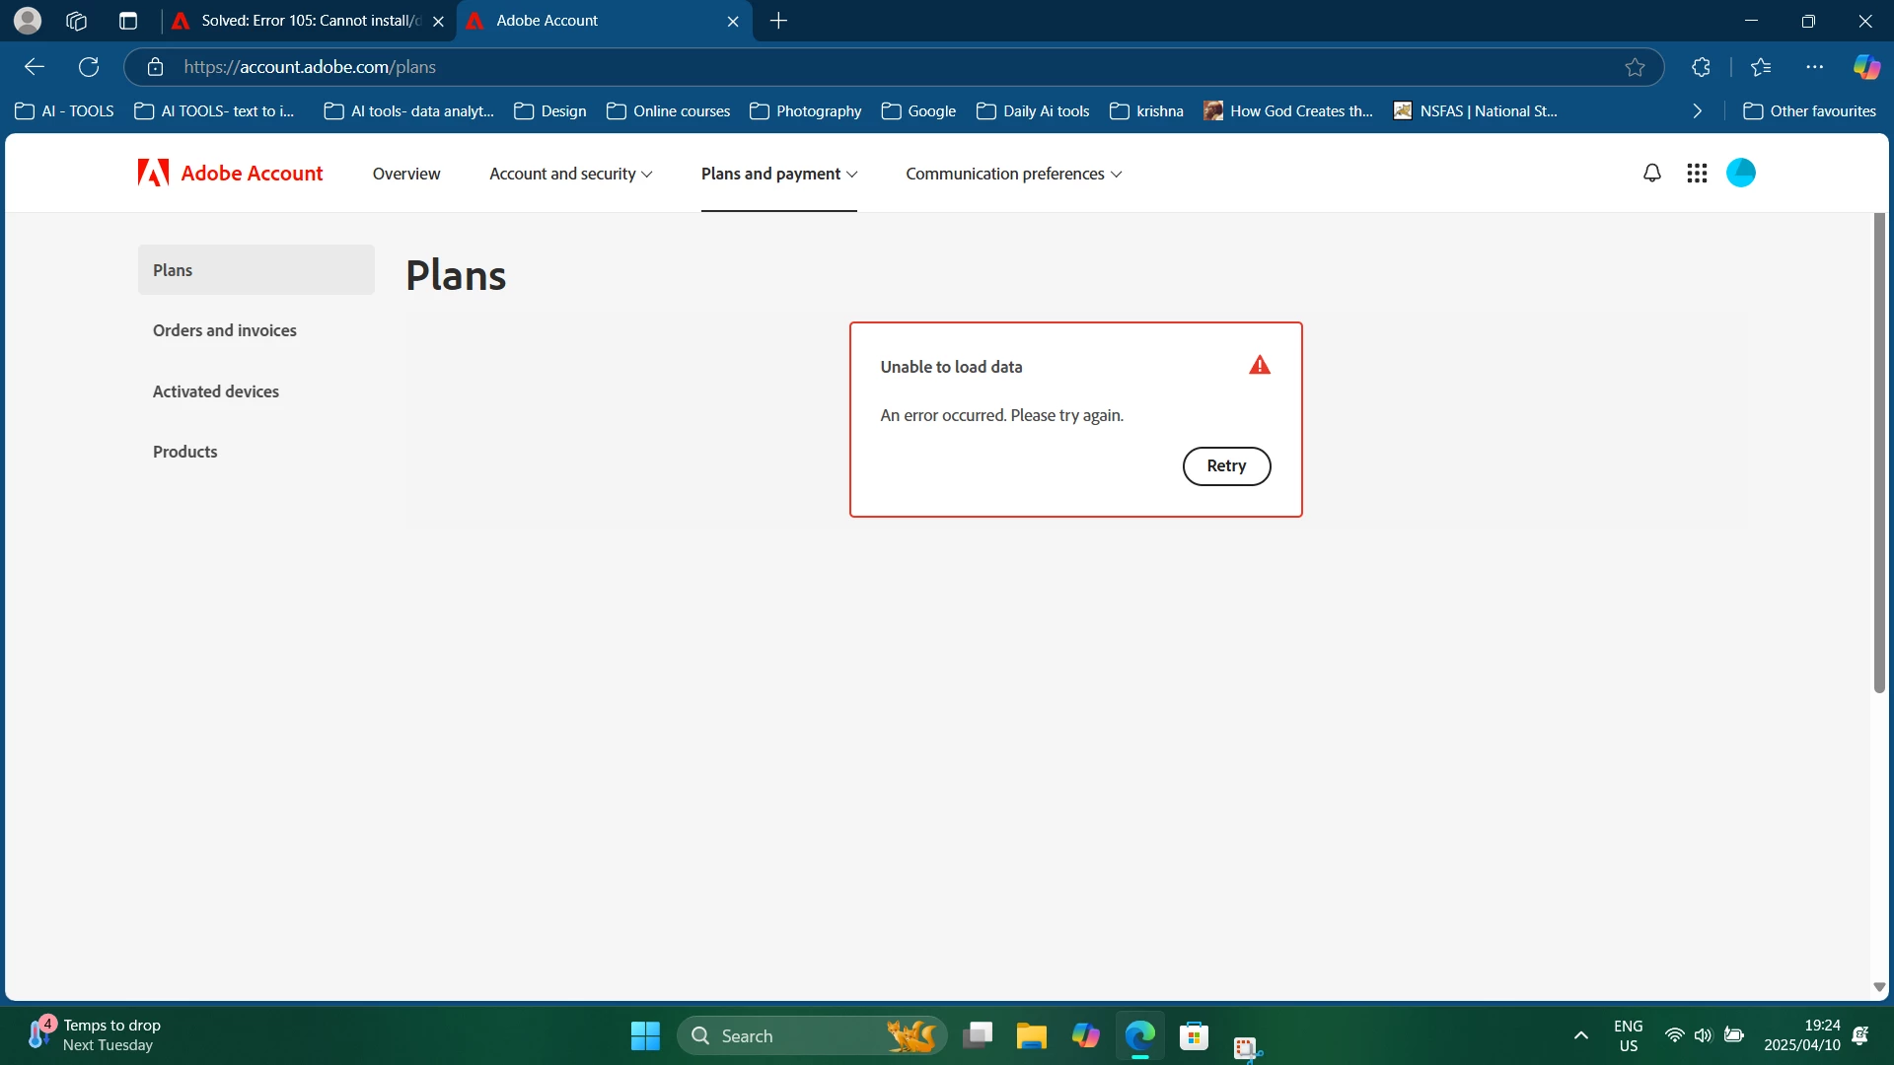
Task: Open Orders and invoices sidebar link
Action: coord(224,330)
